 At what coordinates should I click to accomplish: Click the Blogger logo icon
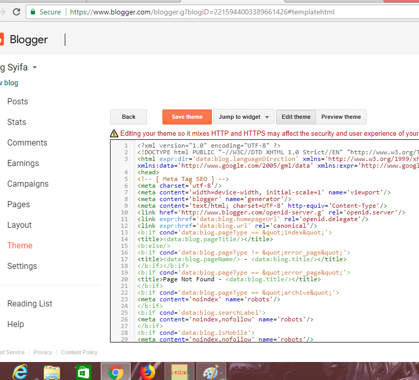click(x=3, y=39)
